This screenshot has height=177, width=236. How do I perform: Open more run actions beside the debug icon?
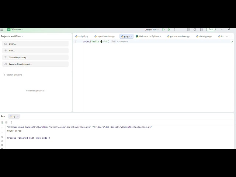pos(174,29)
